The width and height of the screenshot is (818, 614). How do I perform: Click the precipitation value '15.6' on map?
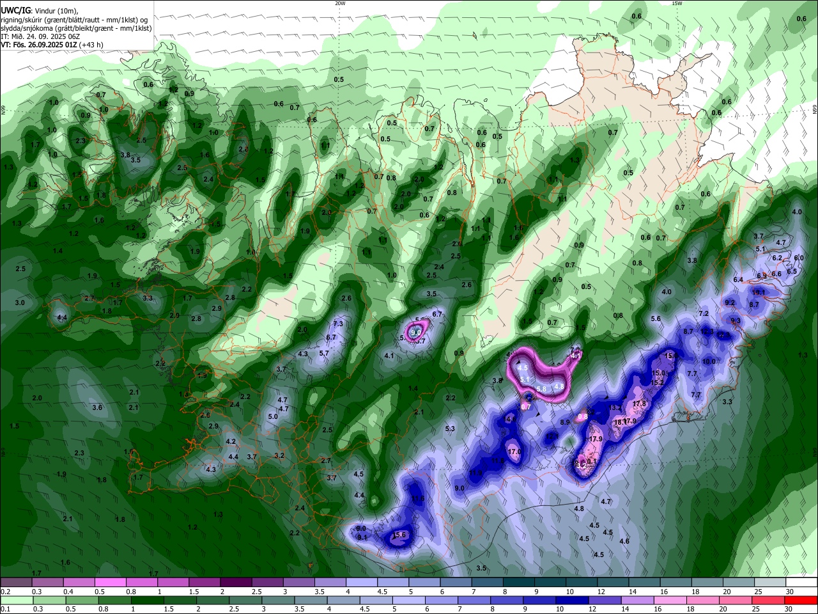tap(399, 535)
